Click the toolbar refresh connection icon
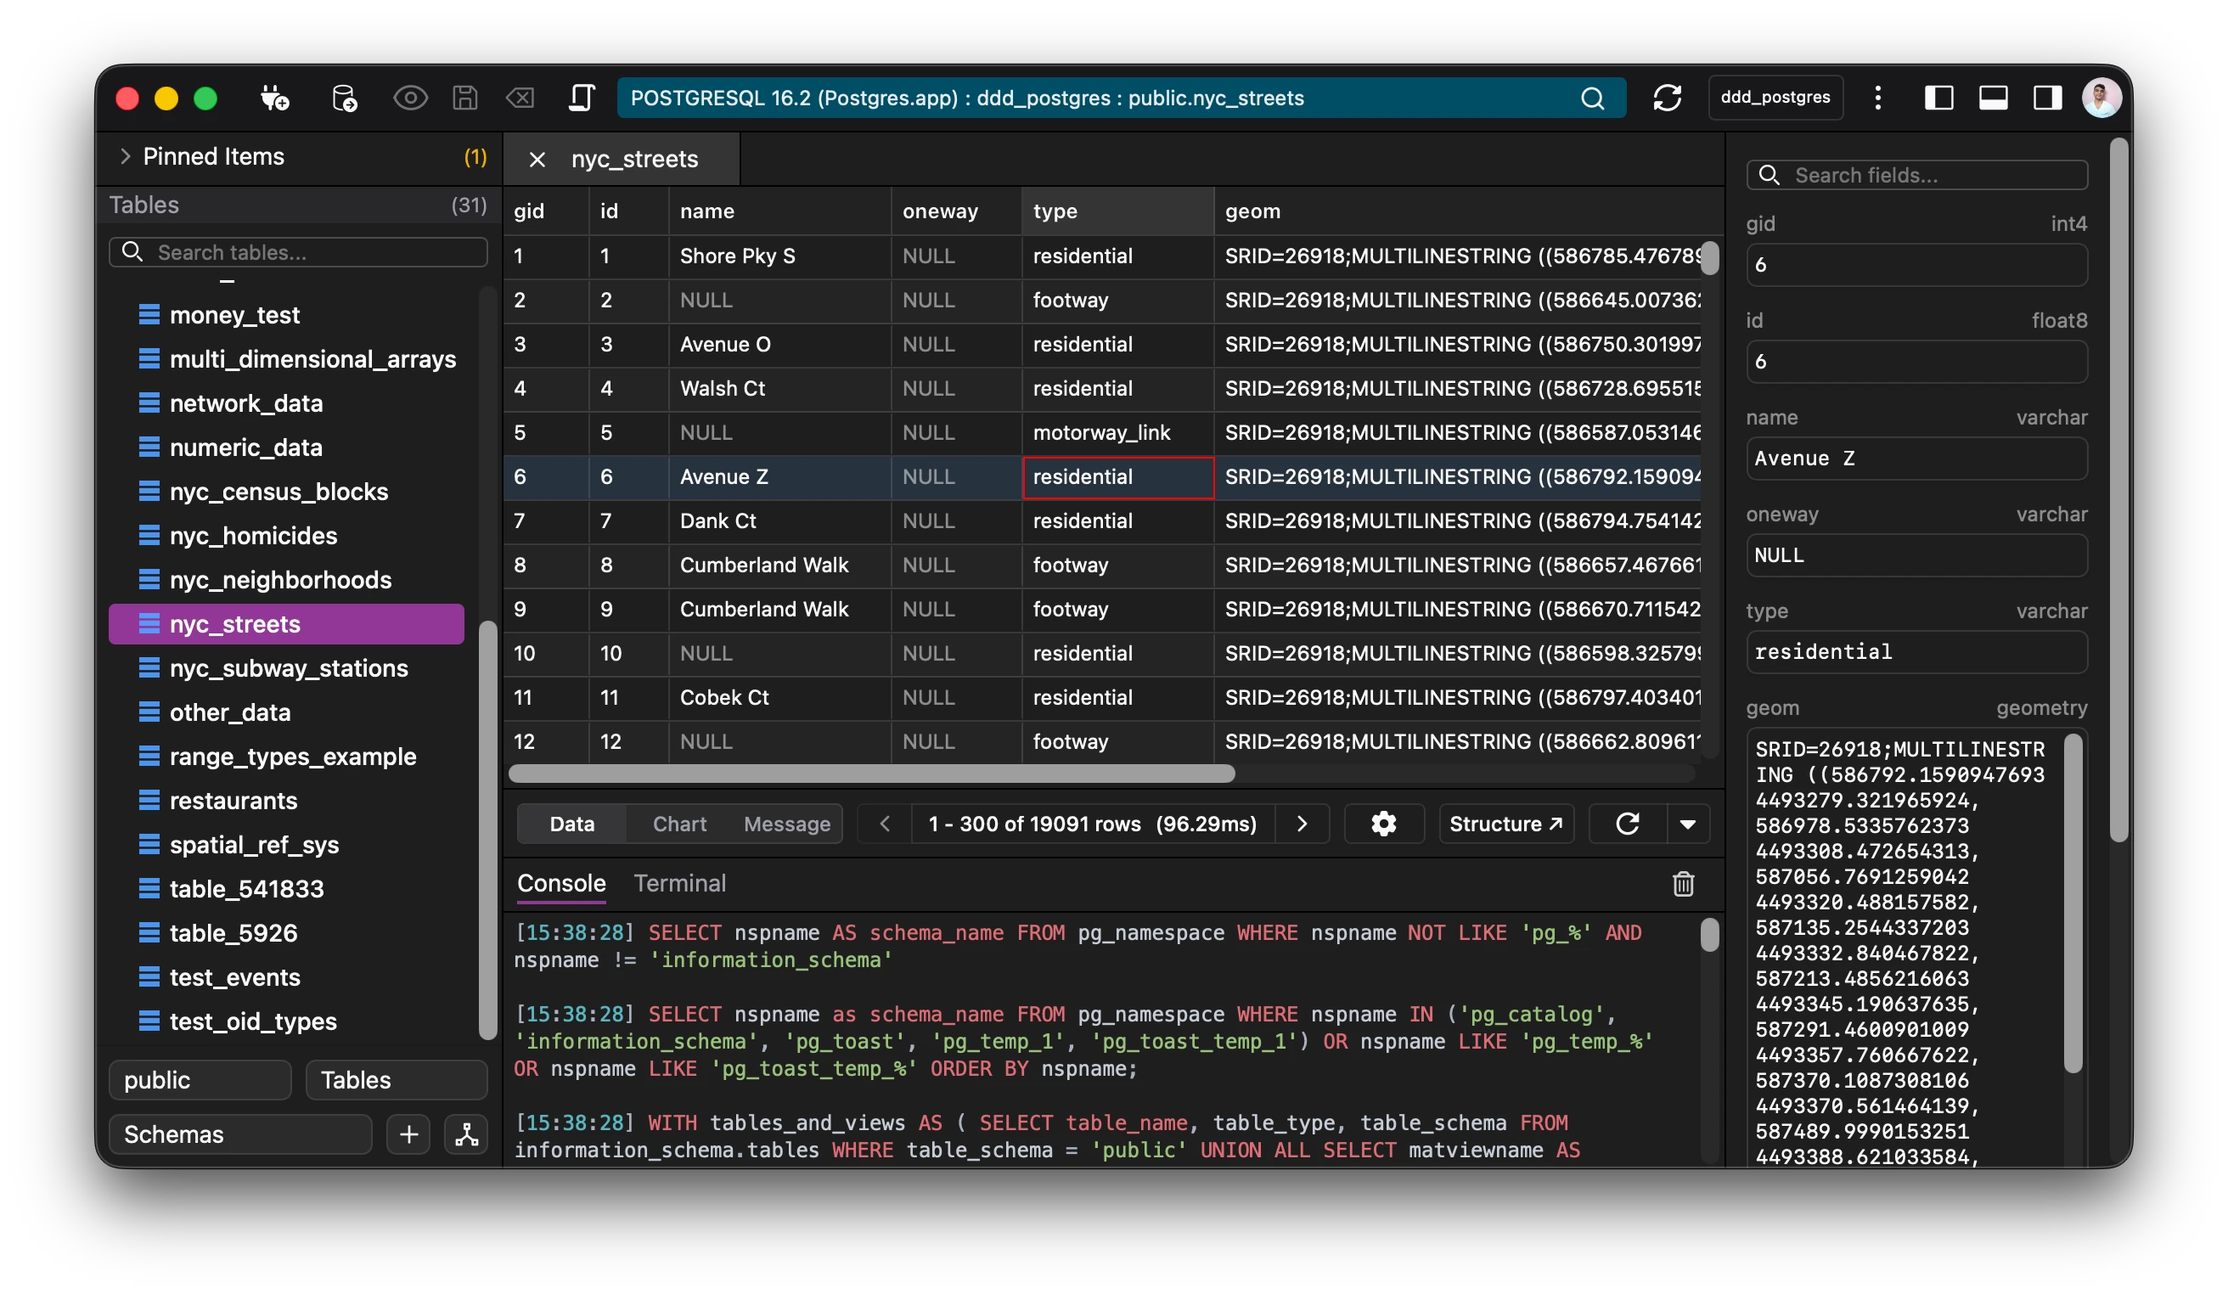Viewport: 2228px width, 1294px height. [1667, 98]
